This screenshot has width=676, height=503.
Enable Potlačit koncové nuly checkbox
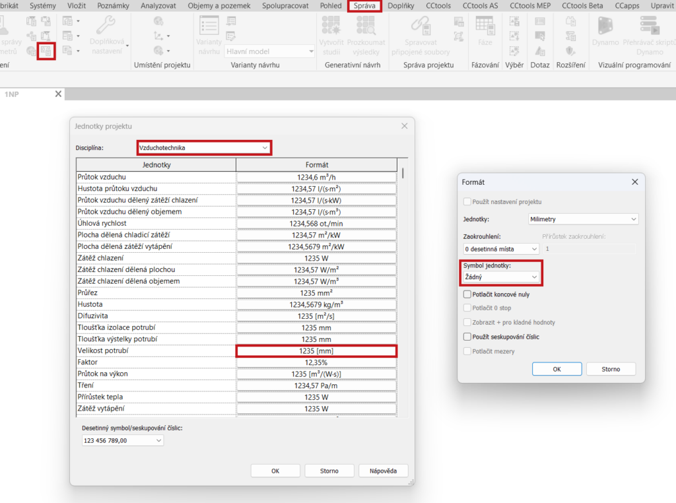point(467,294)
